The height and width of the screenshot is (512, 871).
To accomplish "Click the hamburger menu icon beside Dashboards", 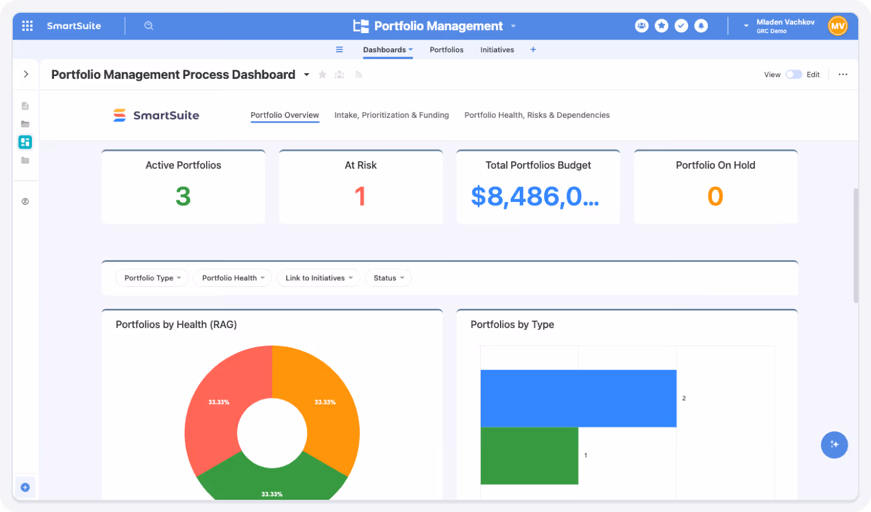I will tap(339, 50).
